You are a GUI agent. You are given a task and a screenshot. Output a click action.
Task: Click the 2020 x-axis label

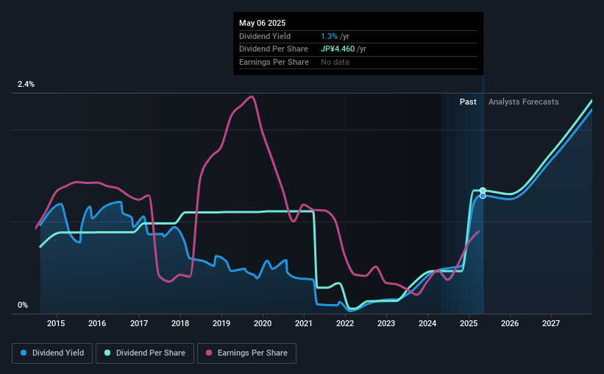pos(263,323)
